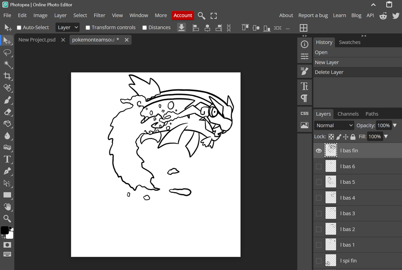This screenshot has height=270, width=402.
Task: Open the Brush panel icon
Action: (304, 71)
